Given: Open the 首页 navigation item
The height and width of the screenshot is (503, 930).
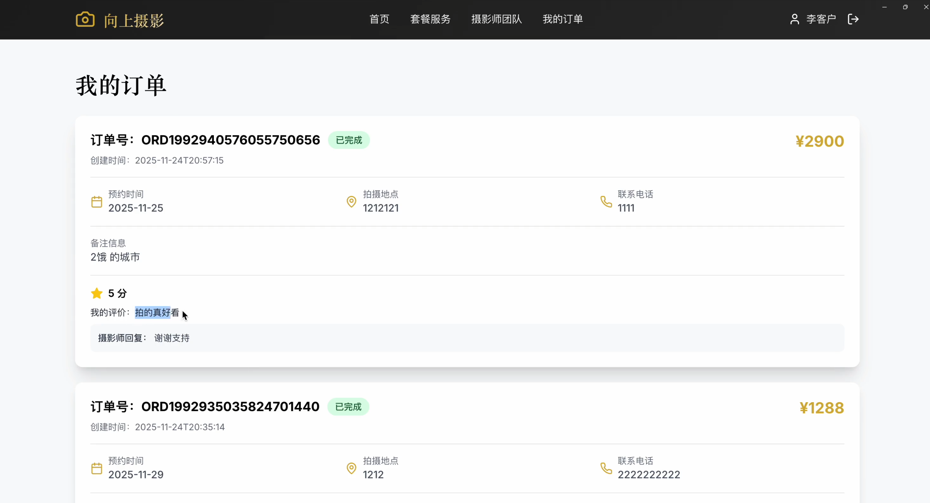Looking at the screenshot, I should pyautogui.click(x=379, y=19).
